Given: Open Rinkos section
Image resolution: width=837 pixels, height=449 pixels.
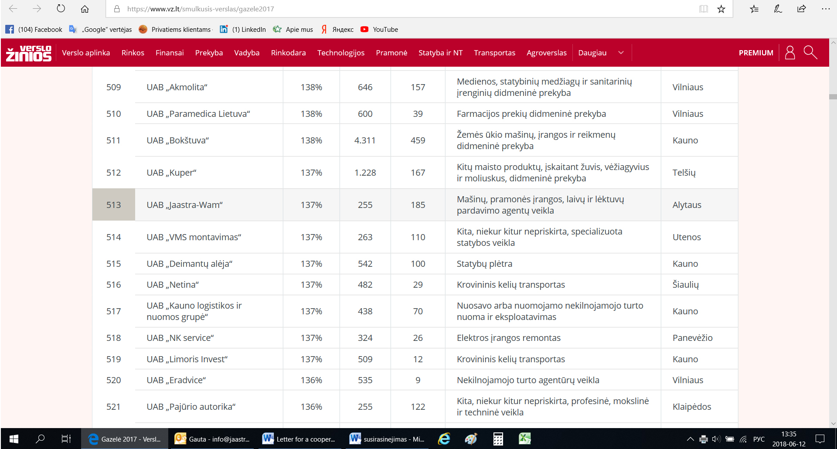Looking at the screenshot, I should 133,53.
